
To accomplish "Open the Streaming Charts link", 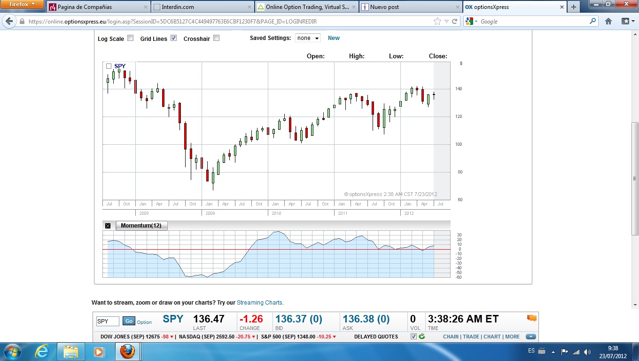I will pos(260,303).
